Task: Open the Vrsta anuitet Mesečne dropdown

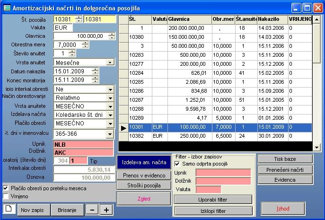Action: point(110,62)
